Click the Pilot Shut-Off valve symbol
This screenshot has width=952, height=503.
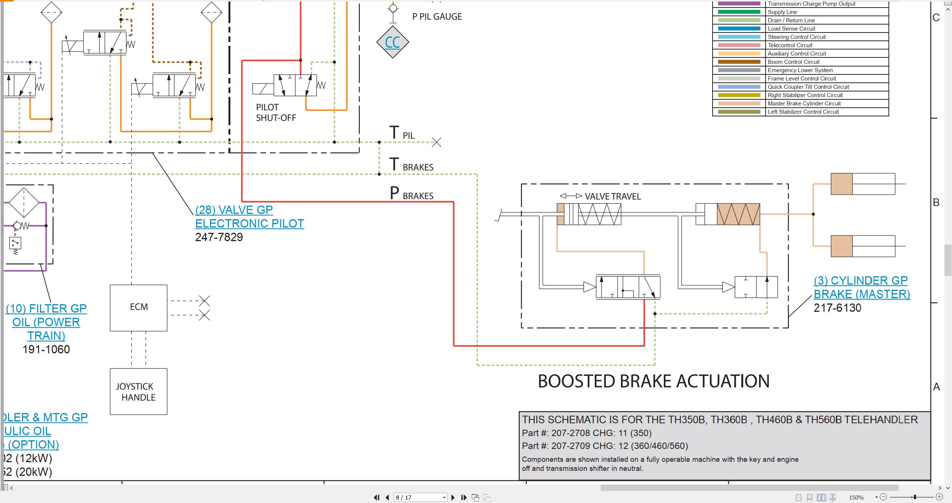(289, 85)
